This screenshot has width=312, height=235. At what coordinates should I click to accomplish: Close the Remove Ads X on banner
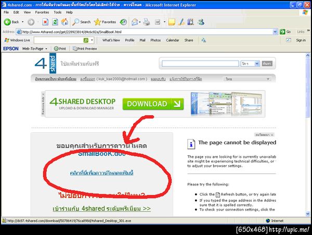click(43, 94)
